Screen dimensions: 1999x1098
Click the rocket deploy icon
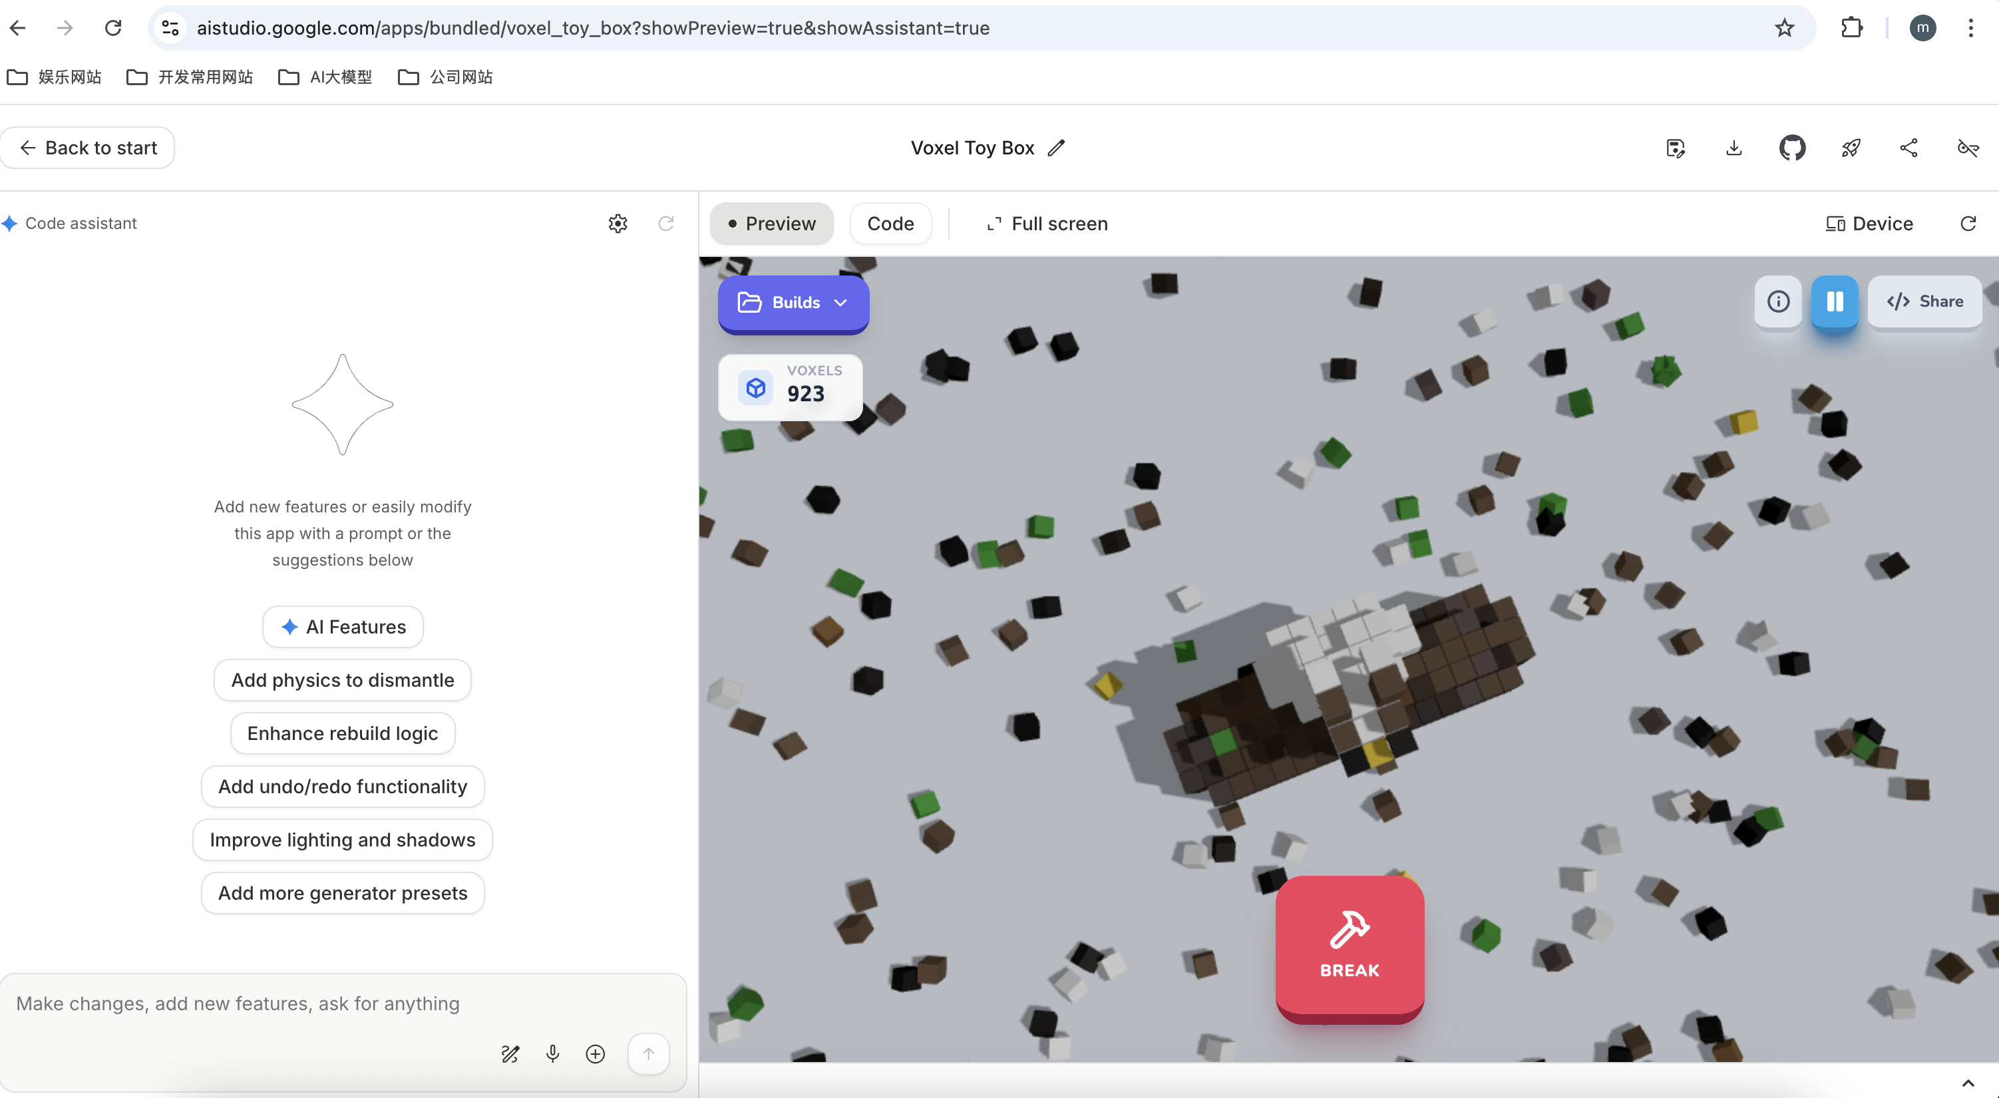(1851, 148)
